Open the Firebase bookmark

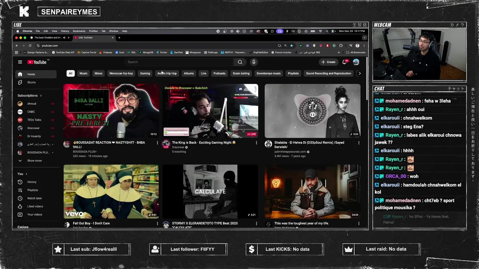tap(106, 52)
